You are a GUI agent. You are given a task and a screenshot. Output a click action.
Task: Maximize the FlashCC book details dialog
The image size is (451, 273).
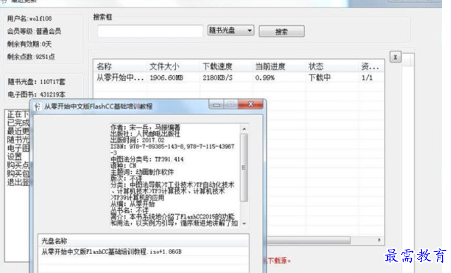(231, 104)
